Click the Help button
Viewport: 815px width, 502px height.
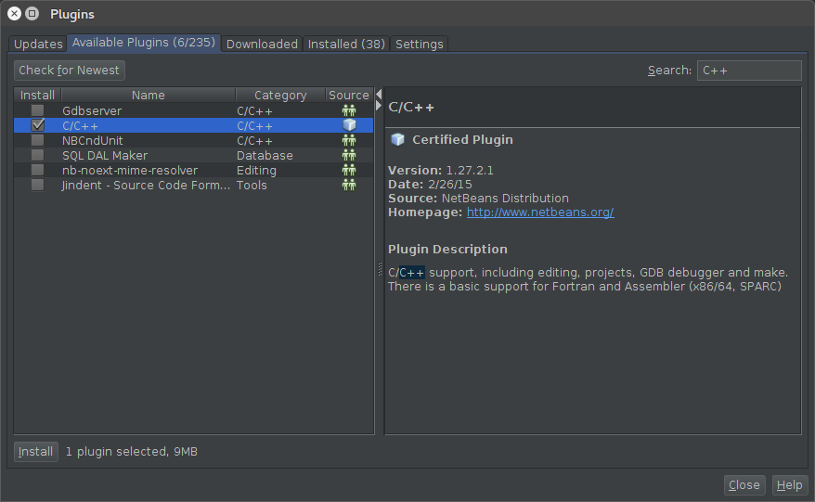click(x=790, y=485)
